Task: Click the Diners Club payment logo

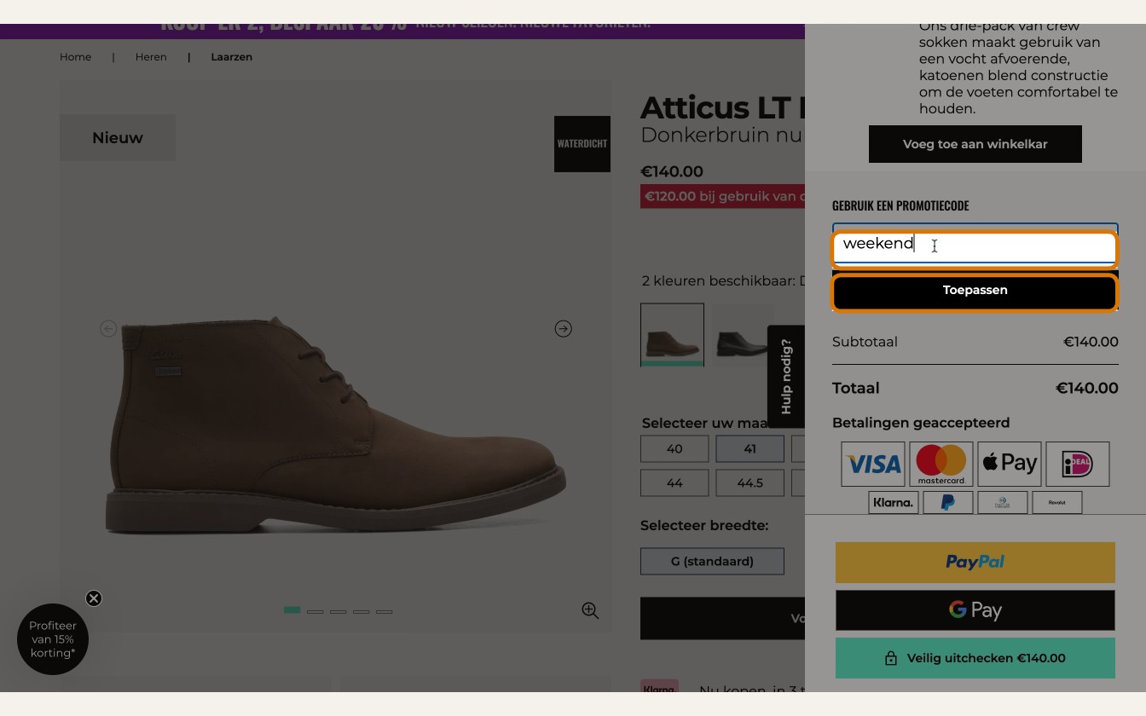Action: tap(1003, 503)
